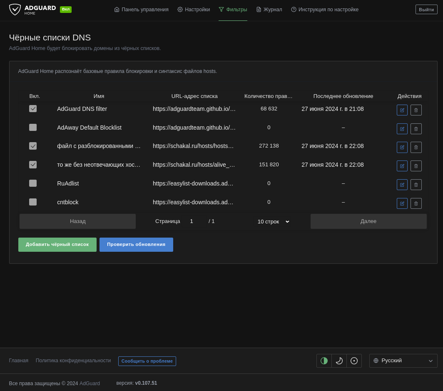
Task: Switch to dark theme moon icon
Action: pos(339,361)
